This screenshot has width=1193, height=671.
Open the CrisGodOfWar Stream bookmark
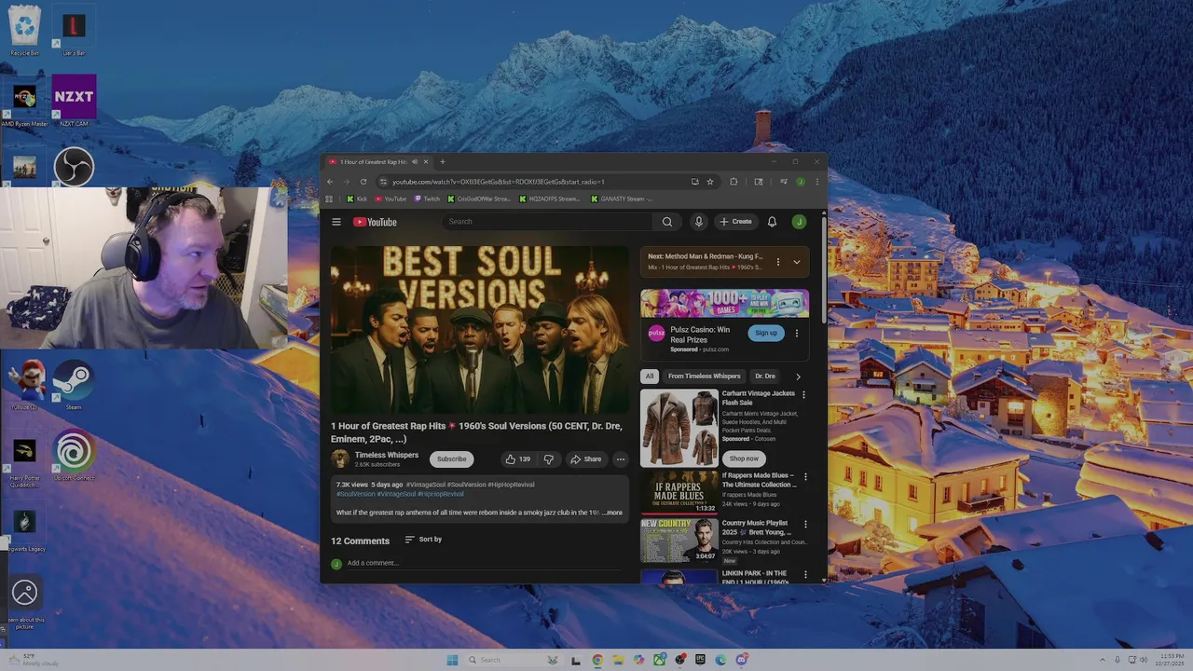(x=478, y=199)
